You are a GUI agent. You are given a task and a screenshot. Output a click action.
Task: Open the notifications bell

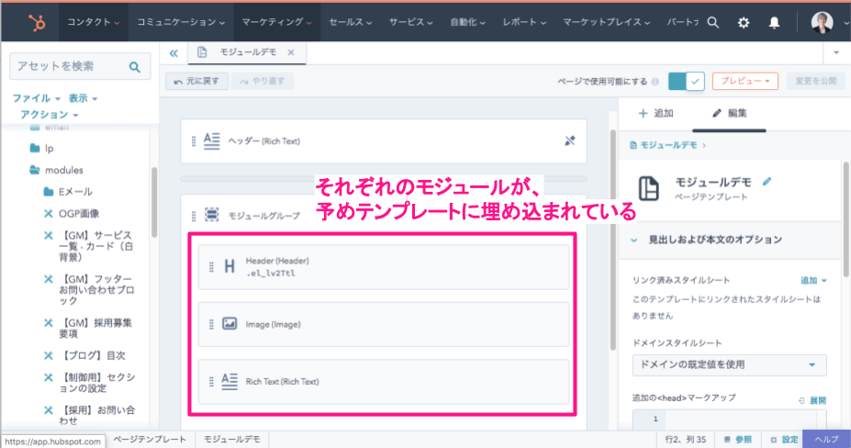774,21
